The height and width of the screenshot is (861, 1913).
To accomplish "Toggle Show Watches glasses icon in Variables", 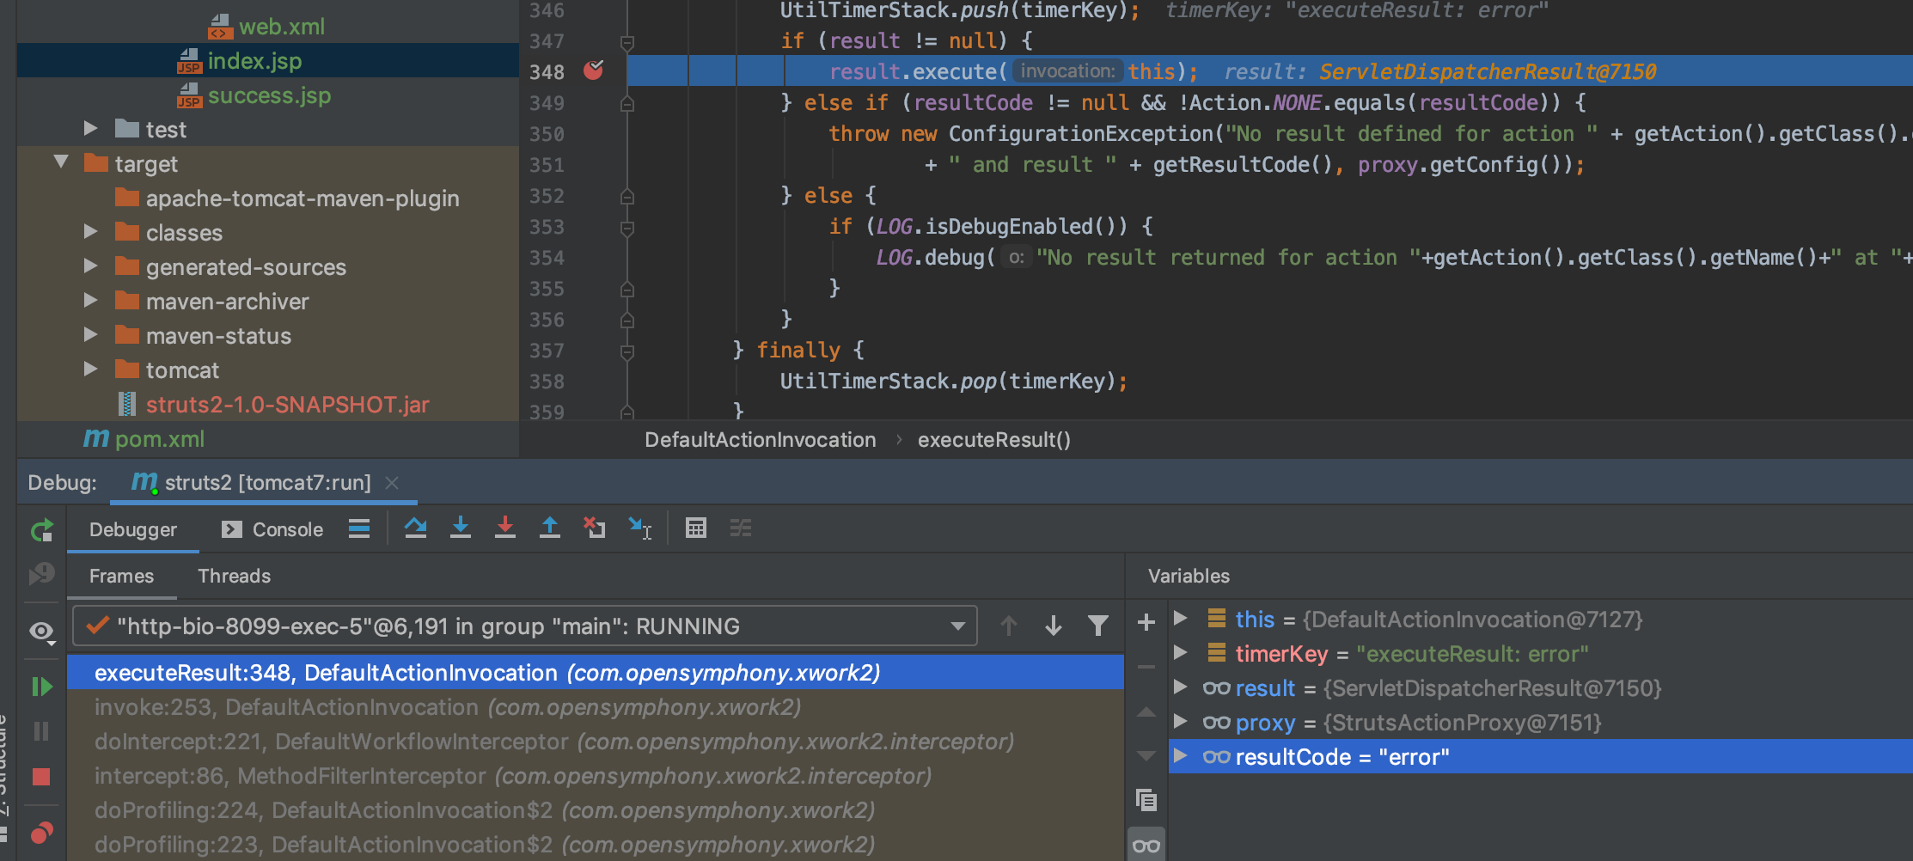I will pyautogui.click(x=1146, y=846).
